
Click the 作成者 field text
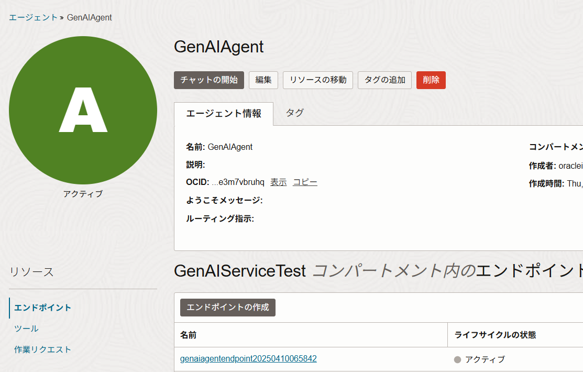click(x=555, y=166)
